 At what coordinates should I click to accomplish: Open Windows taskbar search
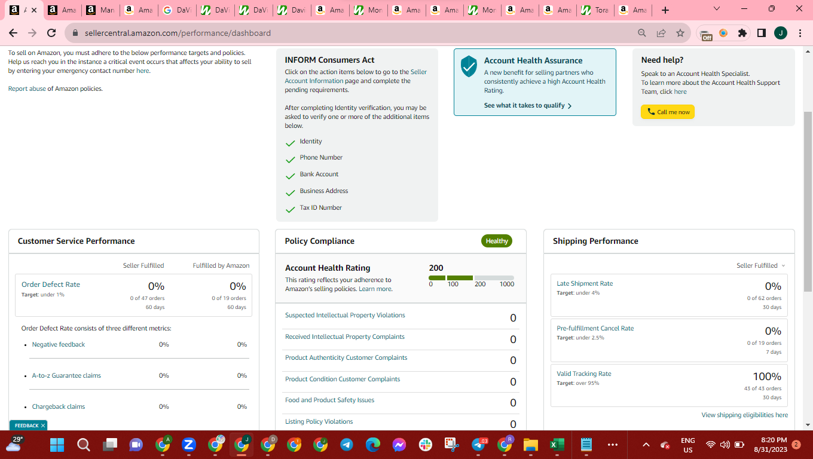[x=84, y=445]
